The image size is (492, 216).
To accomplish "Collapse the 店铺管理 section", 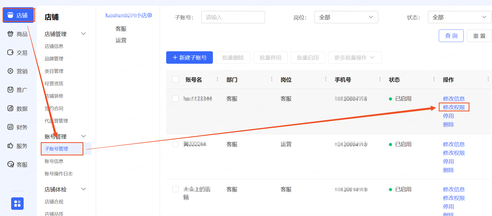I will 84,34.
